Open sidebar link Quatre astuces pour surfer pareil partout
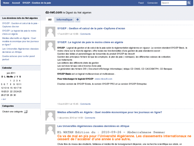 pyautogui.click(x=18, y=58)
